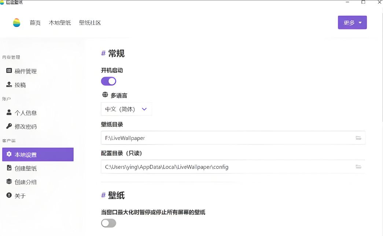Click the 巨应壁纸 logo sphere icon
Image resolution: width=383 pixels, height=236 pixels.
16,22
